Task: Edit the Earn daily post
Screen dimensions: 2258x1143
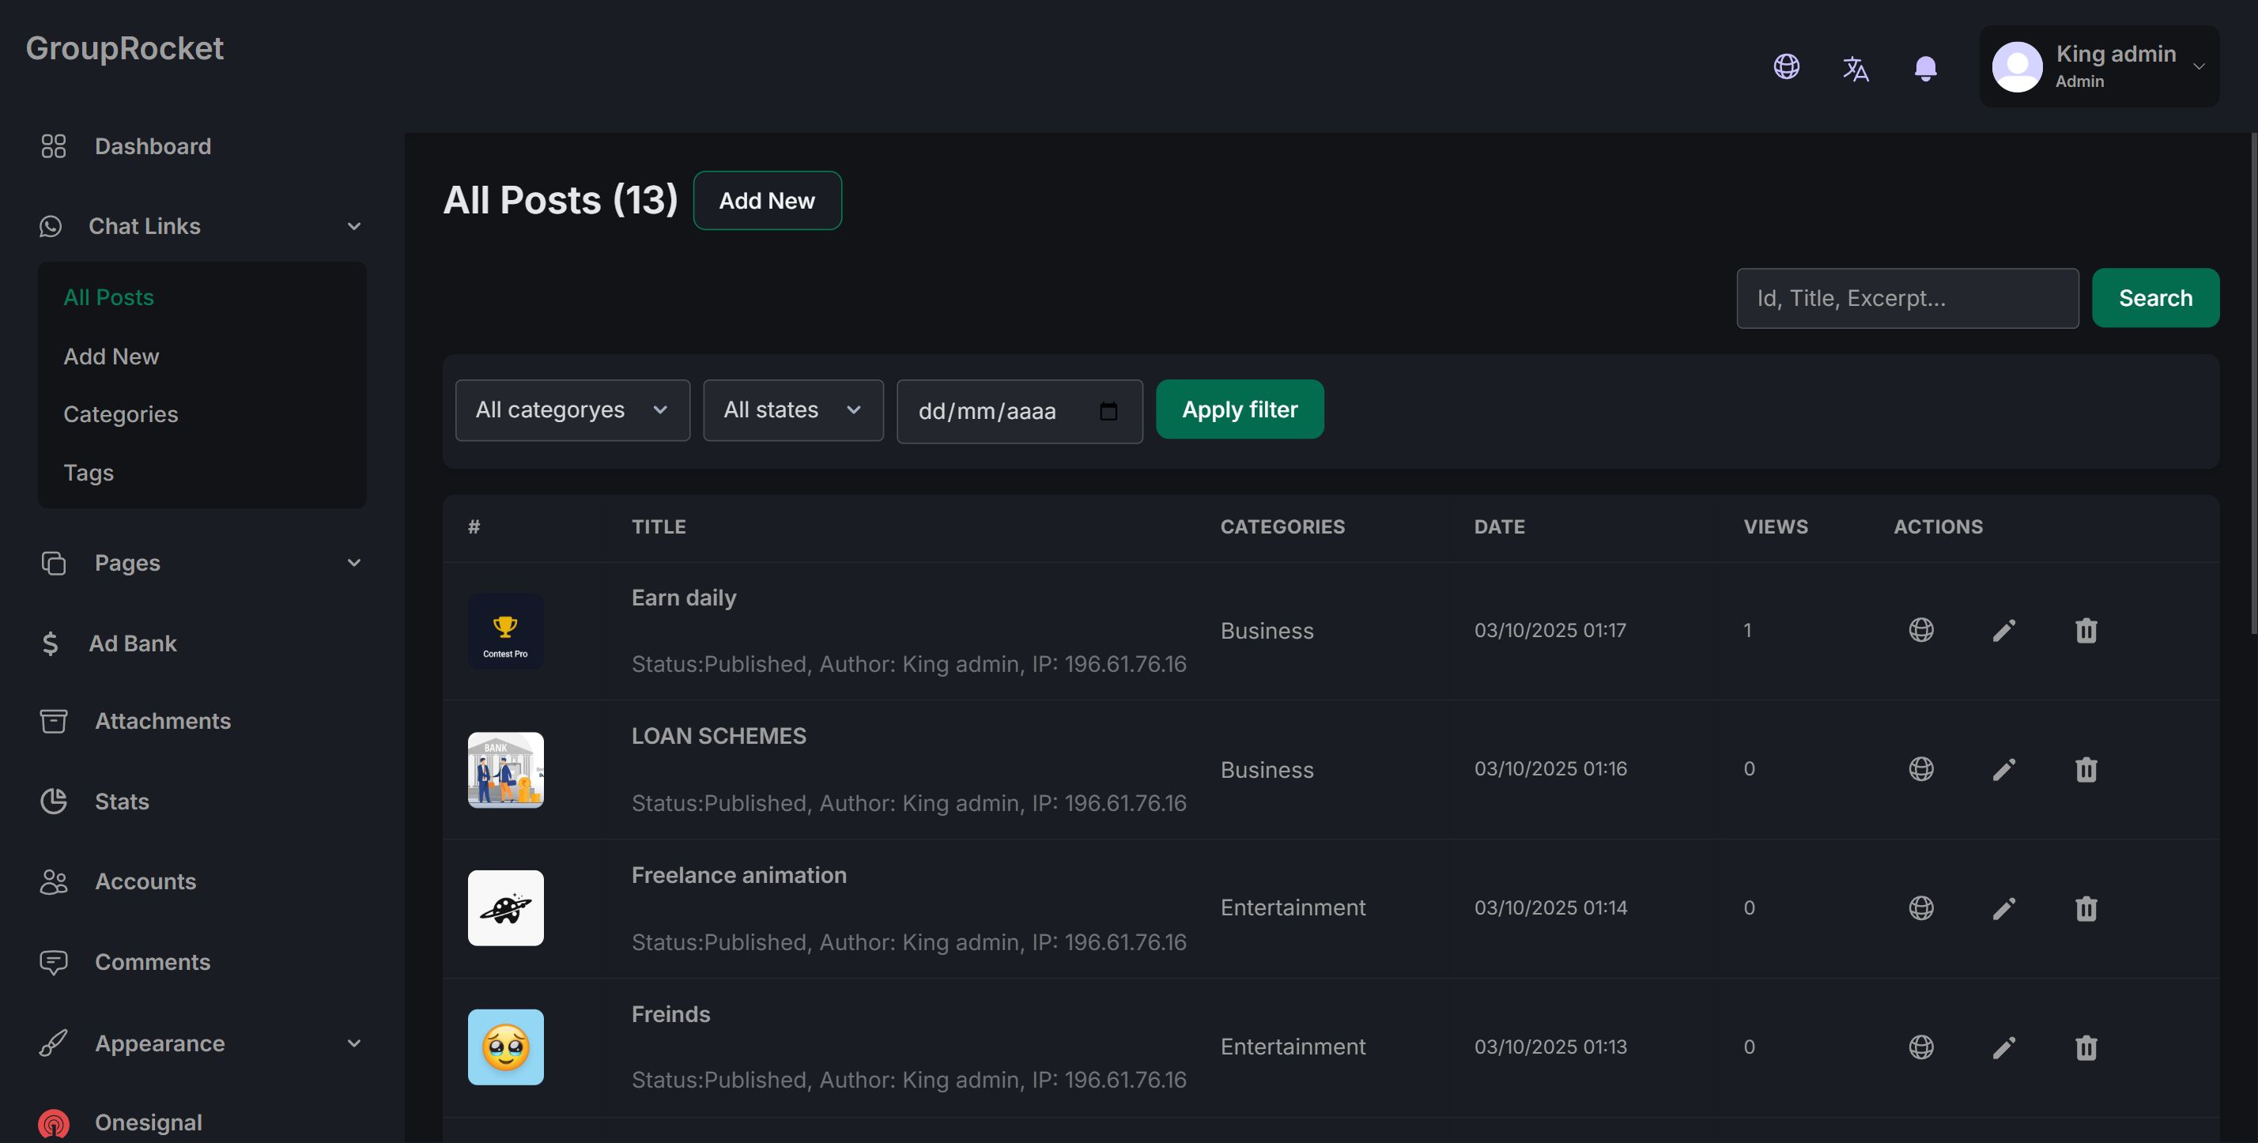Action: coord(2003,630)
